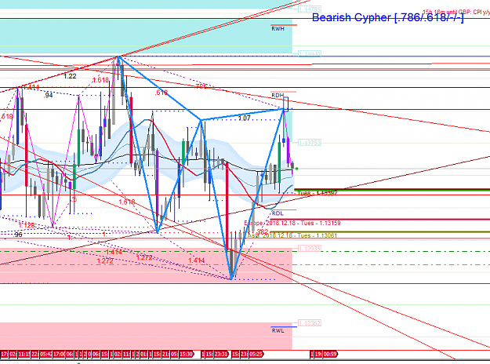The height and width of the screenshot is (364, 490).
Task: Select the Europe 2018.12.18 Tues 1.13159 label
Action: (292, 223)
